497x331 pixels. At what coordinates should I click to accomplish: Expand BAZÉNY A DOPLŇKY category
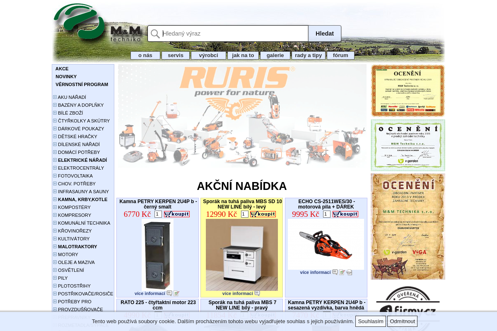point(55,105)
